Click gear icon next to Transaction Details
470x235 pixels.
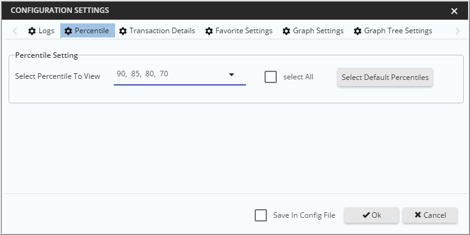pyautogui.click(x=122, y=31)
